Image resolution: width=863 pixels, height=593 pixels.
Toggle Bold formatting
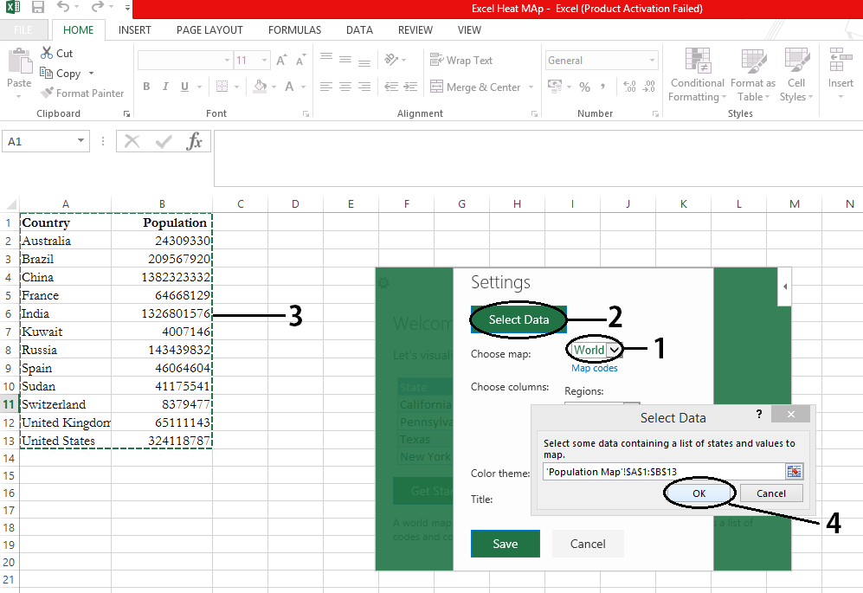pyautogui.click(x=146, y=87)
